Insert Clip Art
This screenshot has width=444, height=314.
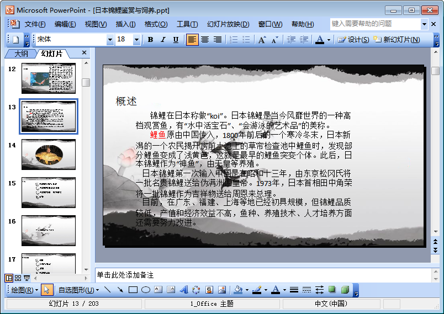point(209,290)
